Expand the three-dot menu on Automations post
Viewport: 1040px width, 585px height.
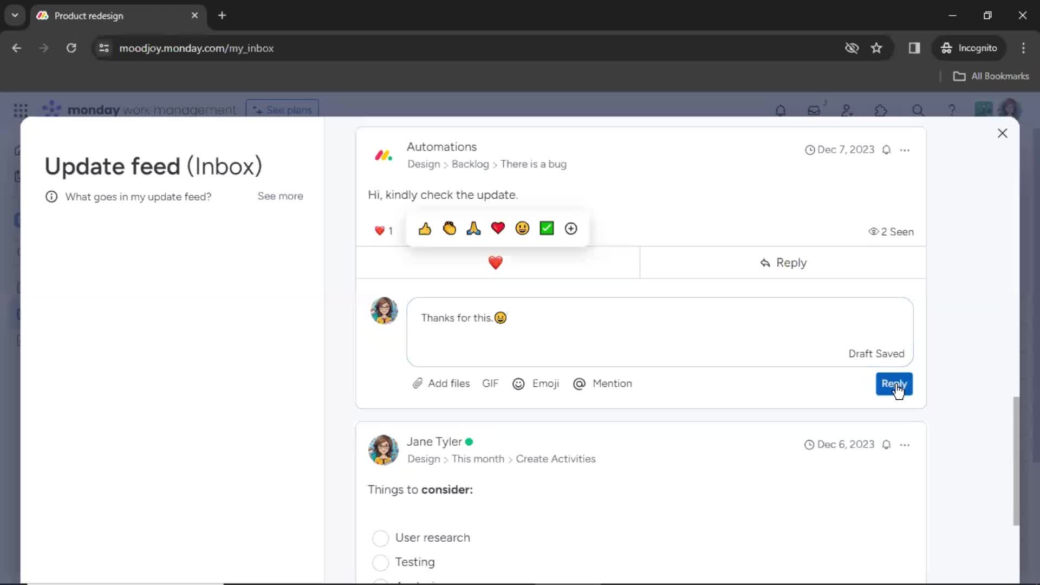click(904, 150)
